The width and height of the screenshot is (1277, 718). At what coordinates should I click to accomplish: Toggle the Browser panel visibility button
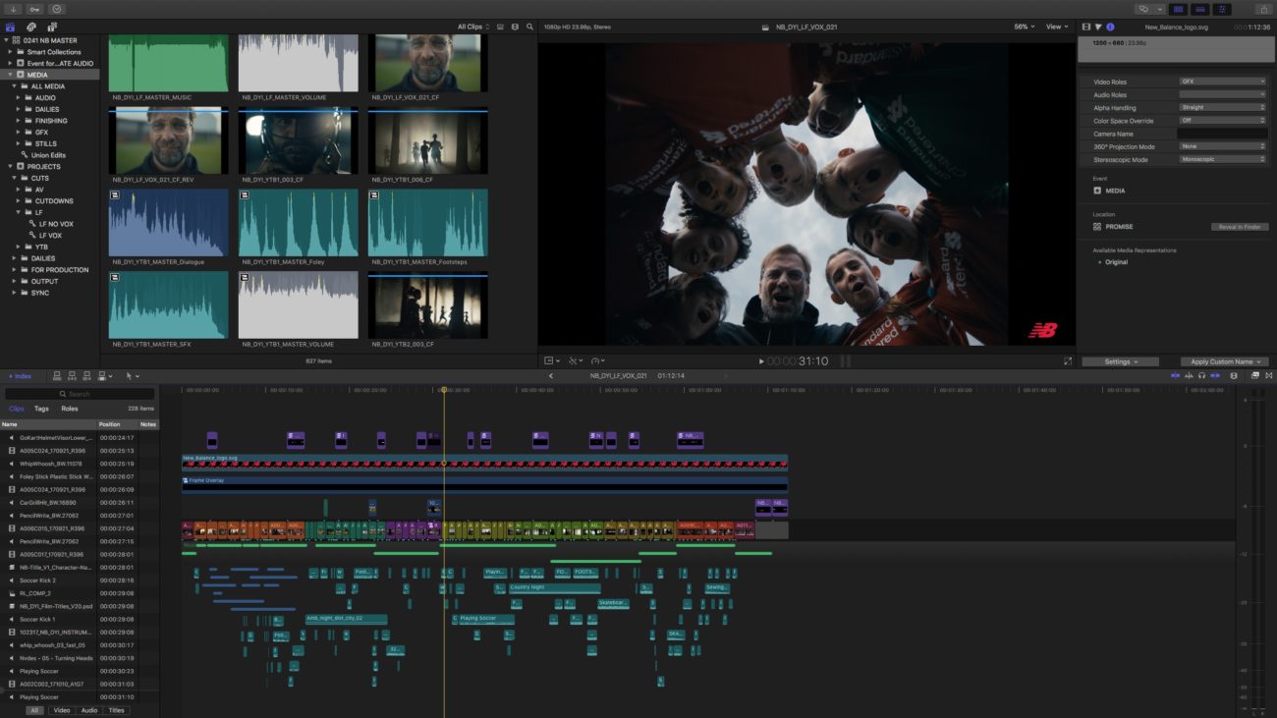pos(1177,9)
